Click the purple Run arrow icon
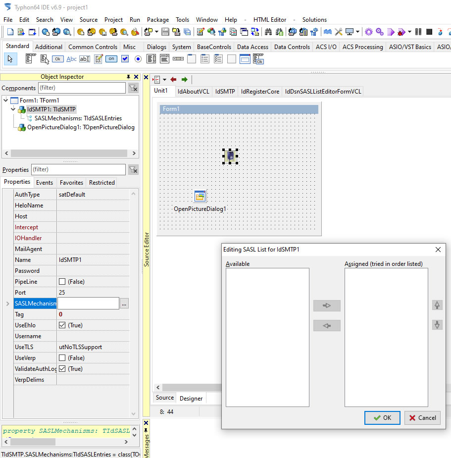 [x=391, y=32]
